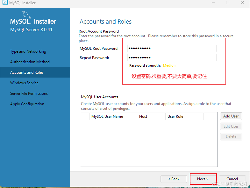Click Host column header
This screenshot has height=188, width=250.
click(x=151, y=117)
